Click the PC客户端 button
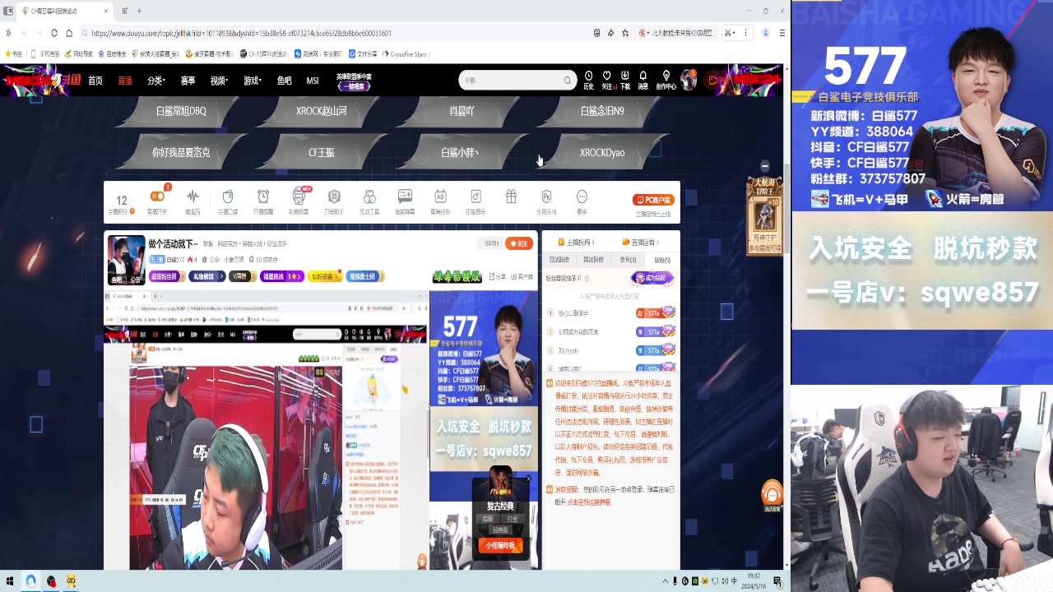 tap(653, 200)
